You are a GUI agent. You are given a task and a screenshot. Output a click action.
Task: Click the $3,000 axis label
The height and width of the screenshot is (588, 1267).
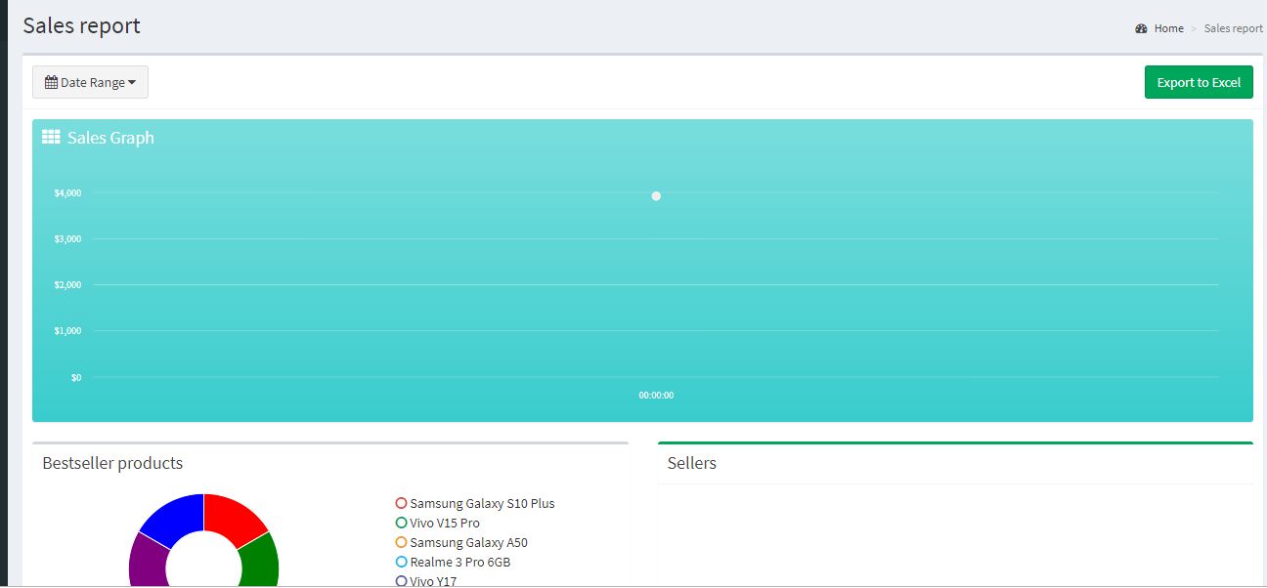point(67,239)
